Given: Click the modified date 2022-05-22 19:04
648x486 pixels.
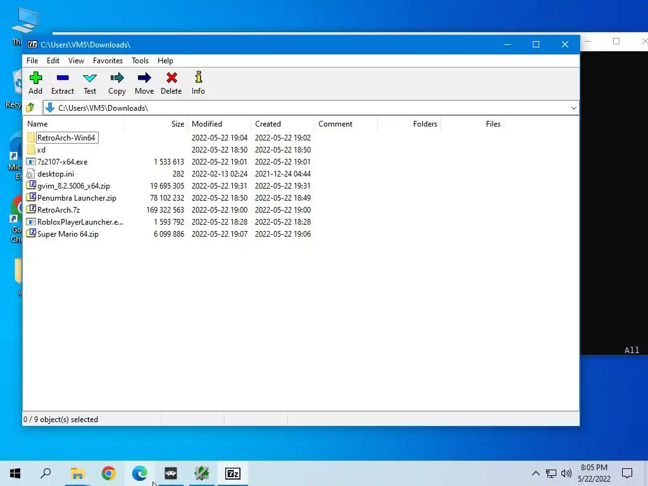Looking at the screenshot, I should [220, 137].
